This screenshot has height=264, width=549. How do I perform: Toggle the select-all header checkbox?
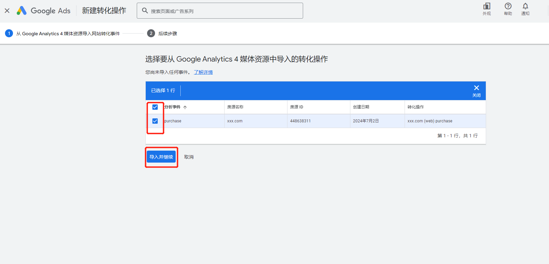[155, 107]
